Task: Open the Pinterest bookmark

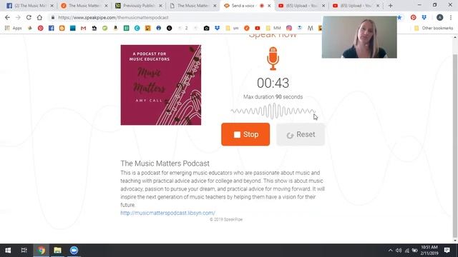Action: click(x=40, y=28)
